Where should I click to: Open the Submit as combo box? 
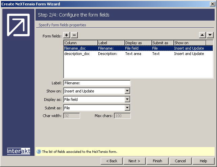click(127, 108)
